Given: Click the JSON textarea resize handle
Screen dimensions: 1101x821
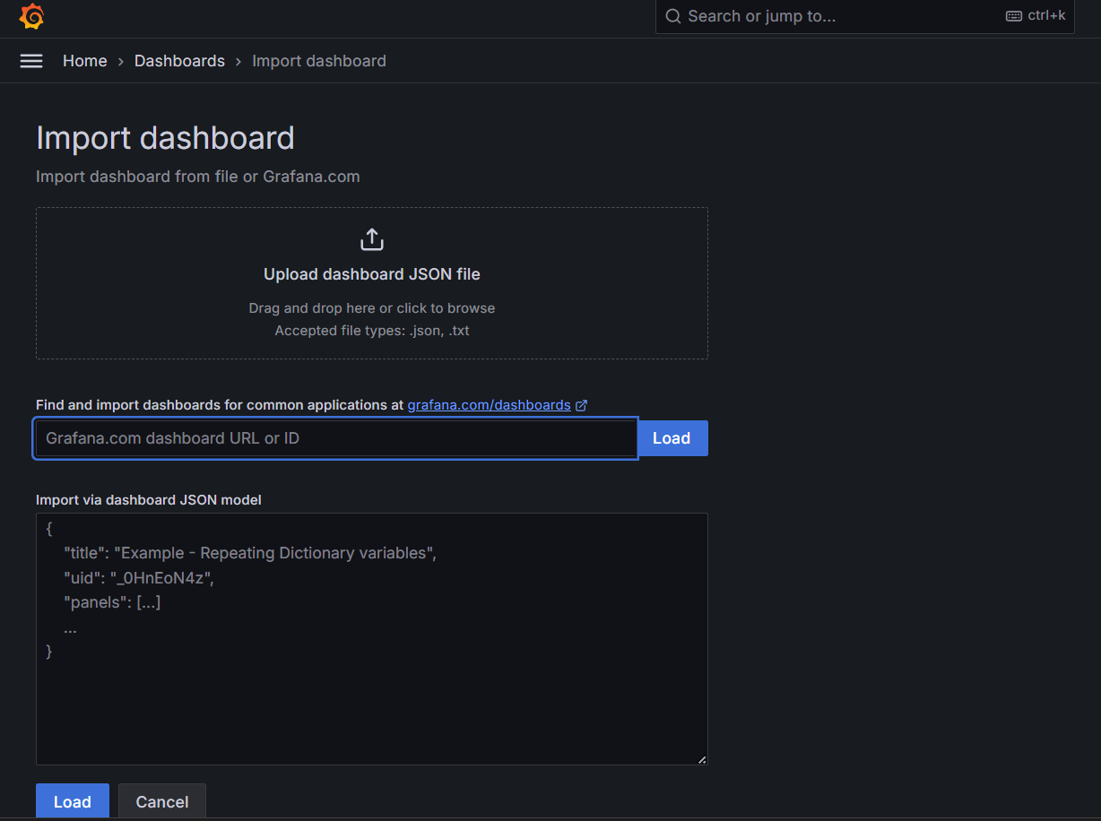Looking at the screenshot, I should click(701, 758).
